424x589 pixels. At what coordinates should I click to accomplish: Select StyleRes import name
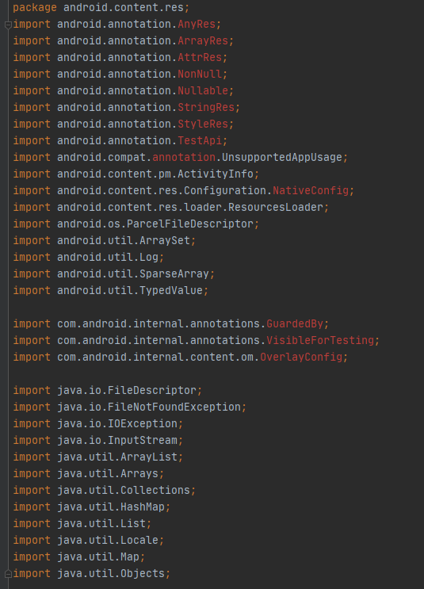point(203,124)
